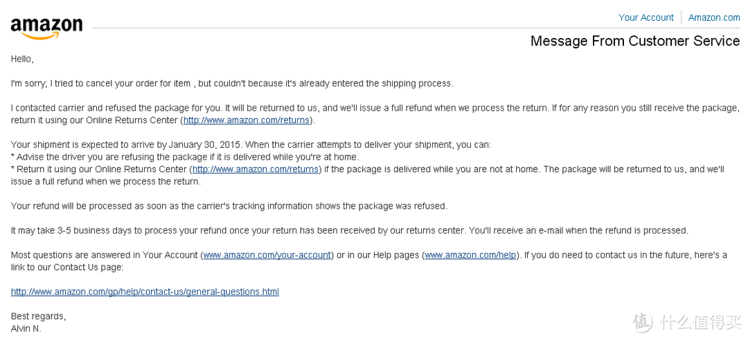Open the returns link after Online Returns Center in the refused-package paragraph
748x340 pixels.
pyautogui.click(x=246, y=120)
